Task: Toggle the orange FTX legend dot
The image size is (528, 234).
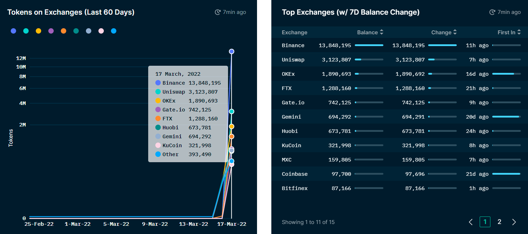Action: coord(63,31)
